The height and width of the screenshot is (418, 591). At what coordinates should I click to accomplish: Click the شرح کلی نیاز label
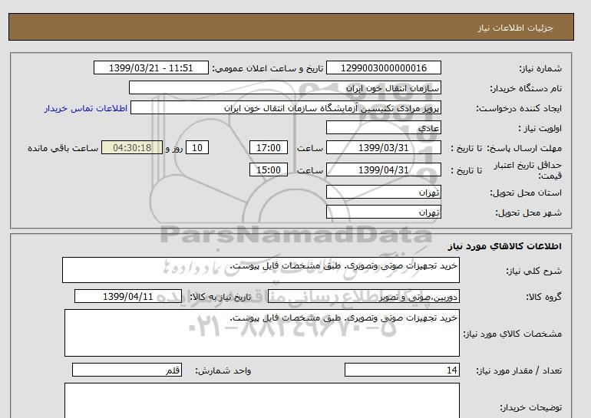533,271
